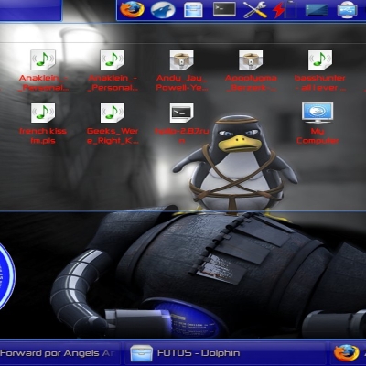Switch to the Firefox window in taskbar
Viewport: 366px width, 366px height.
click(x=348, y=353)
